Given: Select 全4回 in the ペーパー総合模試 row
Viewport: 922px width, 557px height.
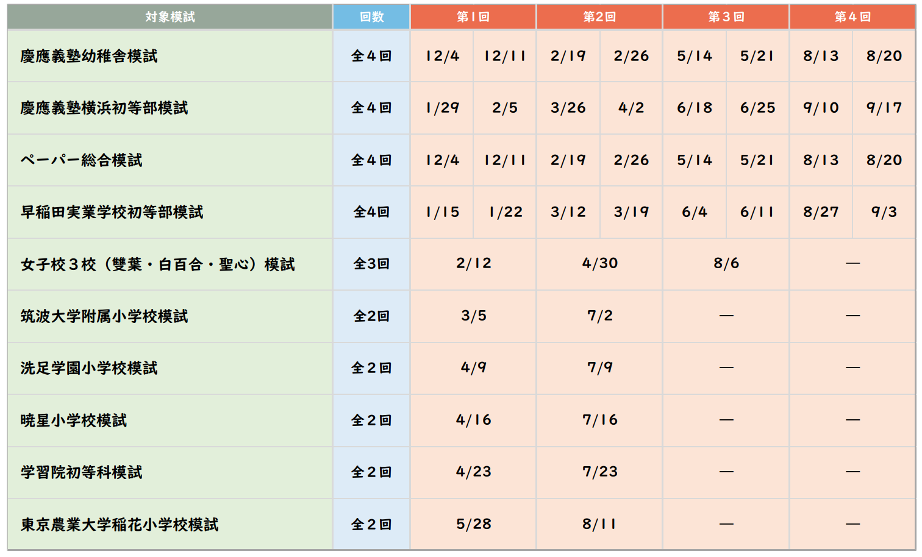Looking at the screenshot, I should tap(371, 160).
